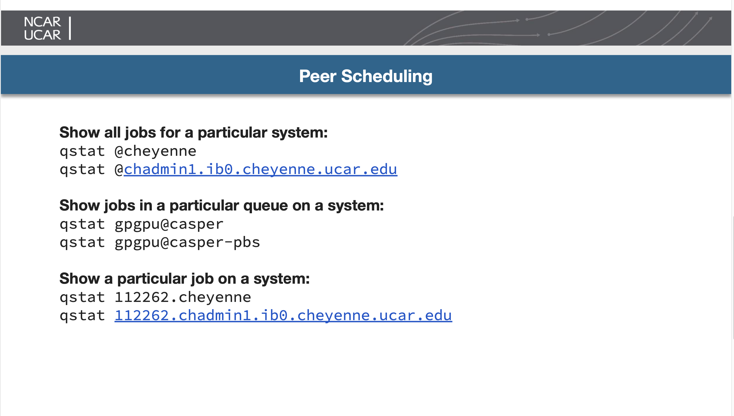Click the "qstat gpgpu@casper-pbs" command line
The height and width of the screenshot is (416, 734).
160,242
